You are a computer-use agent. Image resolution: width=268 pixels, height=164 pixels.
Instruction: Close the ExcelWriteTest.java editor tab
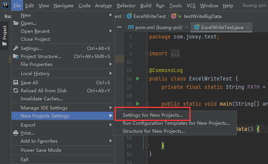(248, 27)
